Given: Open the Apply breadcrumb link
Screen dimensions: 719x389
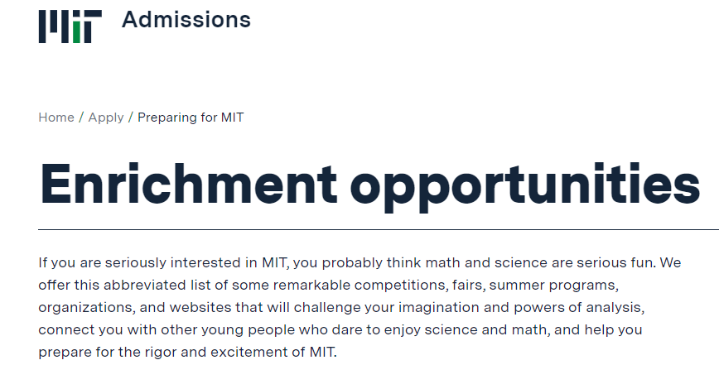Looking at the screenshot, I should [106, 118].
